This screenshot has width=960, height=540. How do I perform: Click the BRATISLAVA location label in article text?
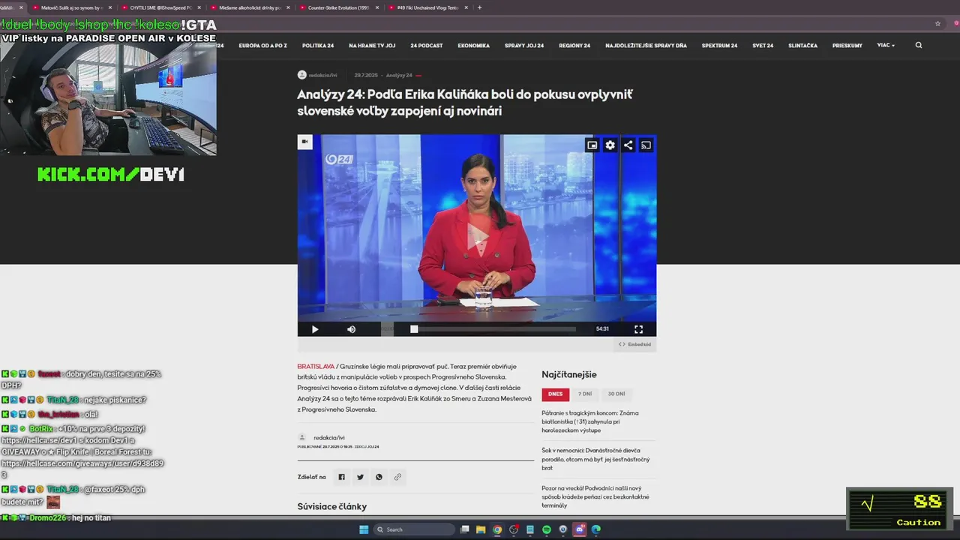(316, 367)
